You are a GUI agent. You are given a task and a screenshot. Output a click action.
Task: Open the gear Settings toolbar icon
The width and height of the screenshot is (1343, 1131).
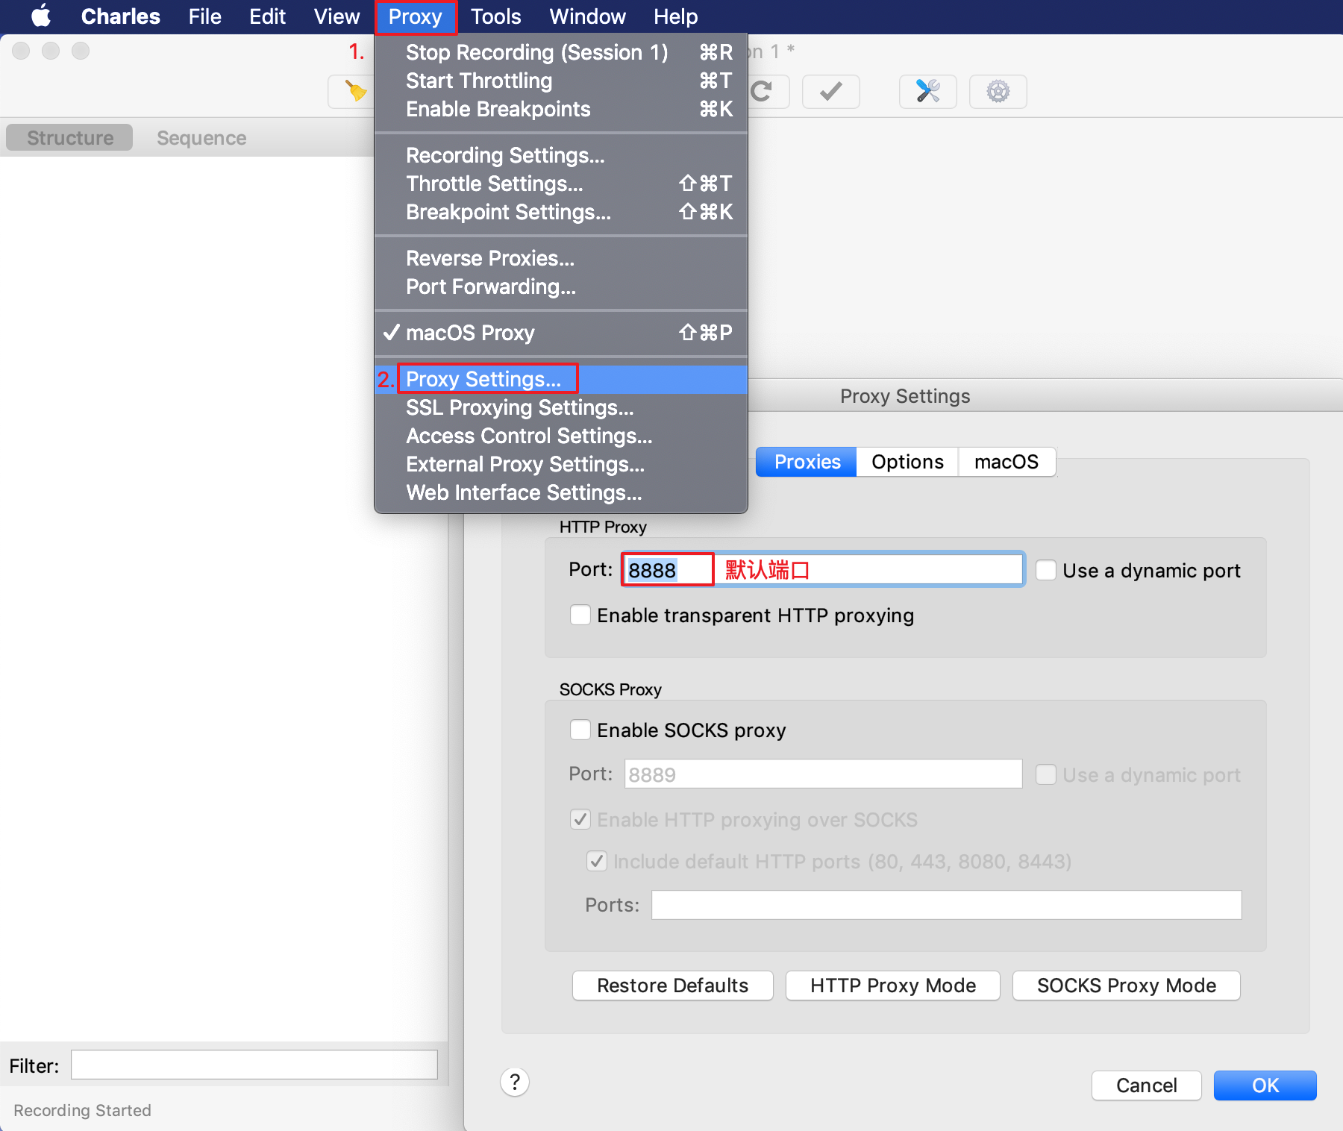point(998,92)
